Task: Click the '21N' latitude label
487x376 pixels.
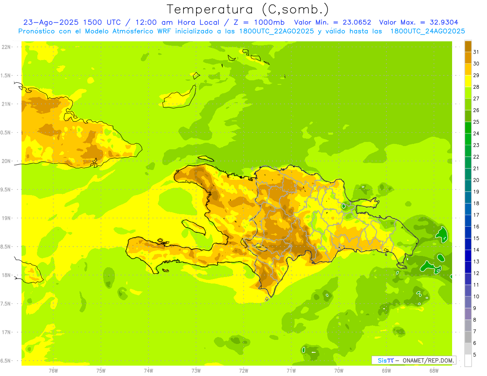Action: click(x=6, y=104)
